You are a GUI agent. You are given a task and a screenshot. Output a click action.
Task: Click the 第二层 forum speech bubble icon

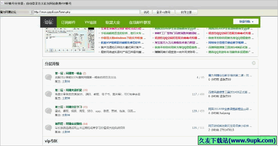[48, 94]
